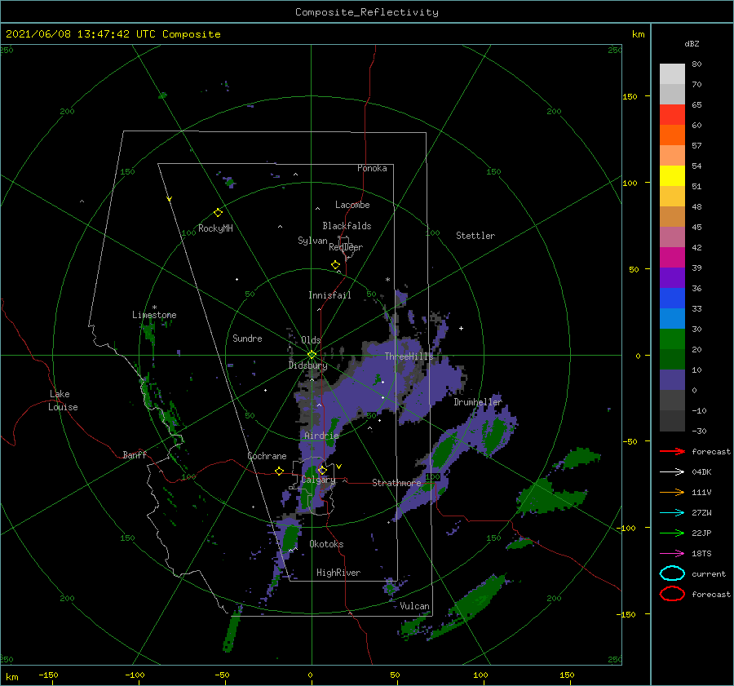
Task: Click the yellow diamond marker over Calgary
Action: coord(322,470)
